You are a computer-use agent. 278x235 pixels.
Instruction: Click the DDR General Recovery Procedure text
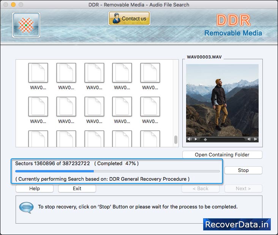(148, 179)
